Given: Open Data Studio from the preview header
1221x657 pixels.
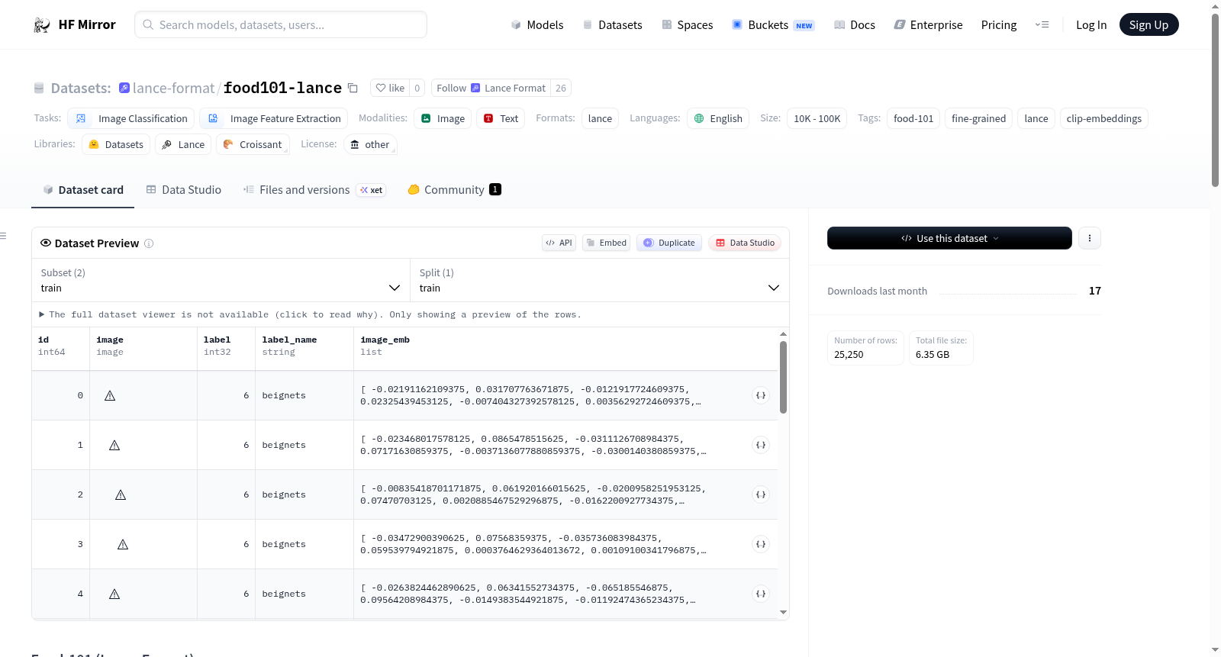Looking at the screenshot, I should pyautogui.click(x=745, y=243).
